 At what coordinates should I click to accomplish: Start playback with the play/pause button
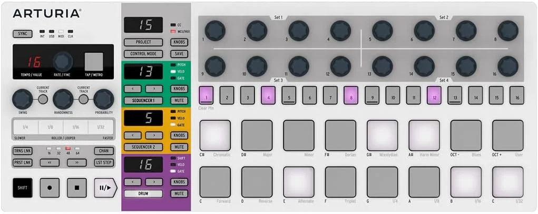(x=105, y=188)
